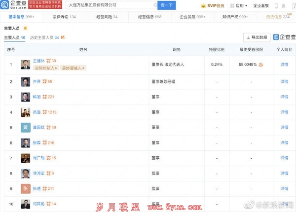Screen dimensions: 296x212
Task: Open 王健林's name link
Action: 38,61
